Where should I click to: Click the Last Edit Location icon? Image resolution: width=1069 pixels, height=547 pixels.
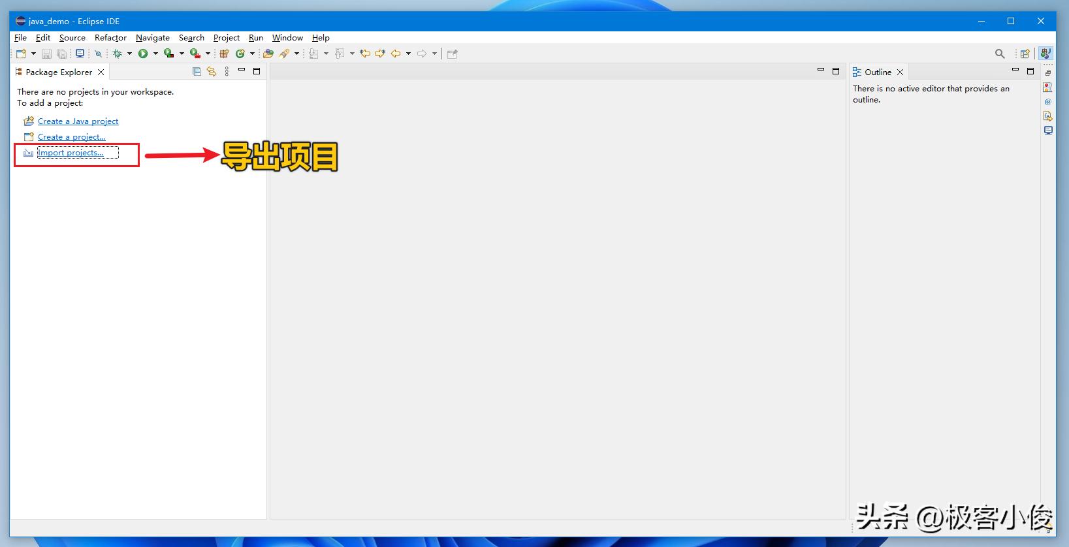[x=365, y=54]
